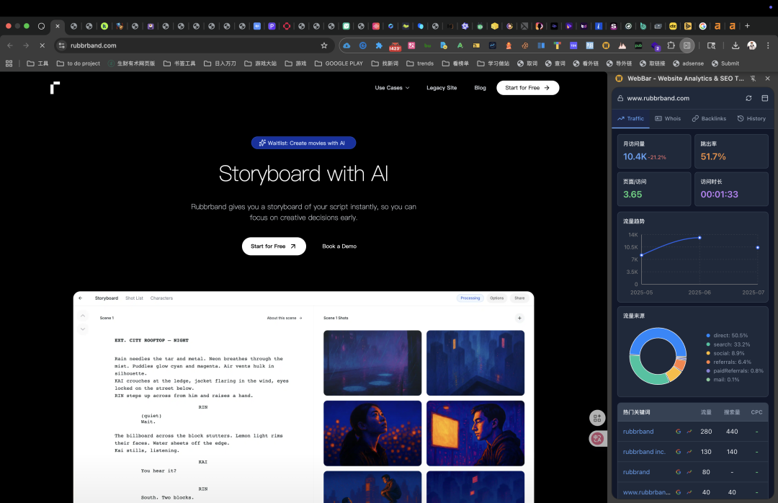778x503 pixels.
Task: Click 'About this scene' link
Action: (x=285, y=318)
